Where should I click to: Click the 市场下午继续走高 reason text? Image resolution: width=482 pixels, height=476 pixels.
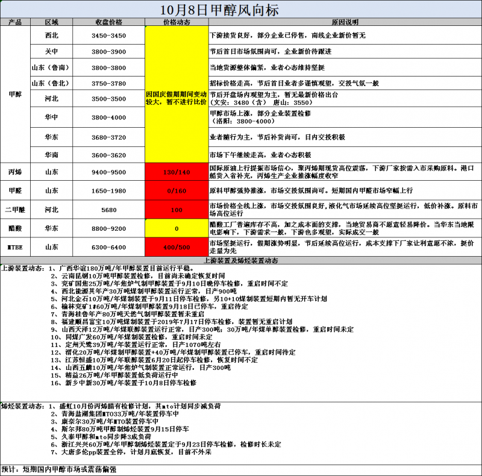tap(260, 155)
